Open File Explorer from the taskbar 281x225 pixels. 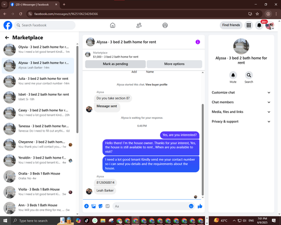pyautogui.click(x=103, y=220)
